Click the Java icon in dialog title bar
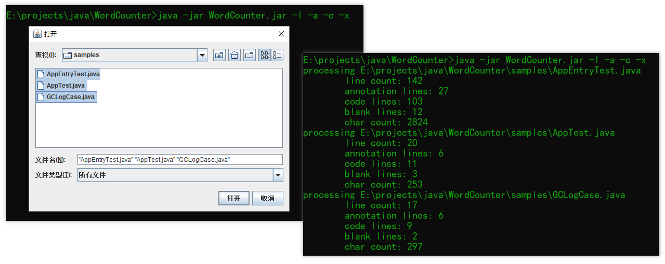Screen dimensions: 665x264 coord(37,34)
